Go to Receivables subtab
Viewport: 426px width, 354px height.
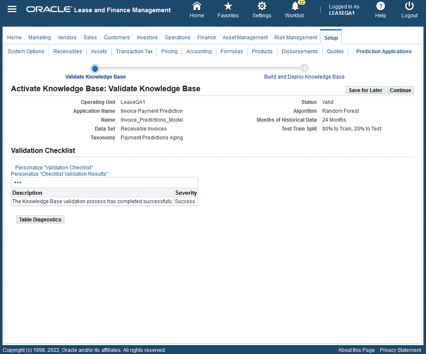[x=67, y=51]
